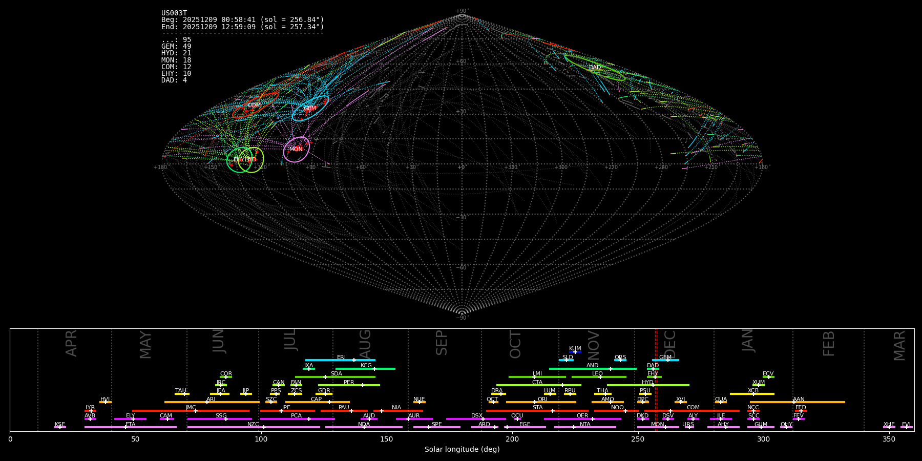922x461 pixels.
Task: Click the ORI shower label in timeline
Action: pyautogui.click(x=542, y=400)
